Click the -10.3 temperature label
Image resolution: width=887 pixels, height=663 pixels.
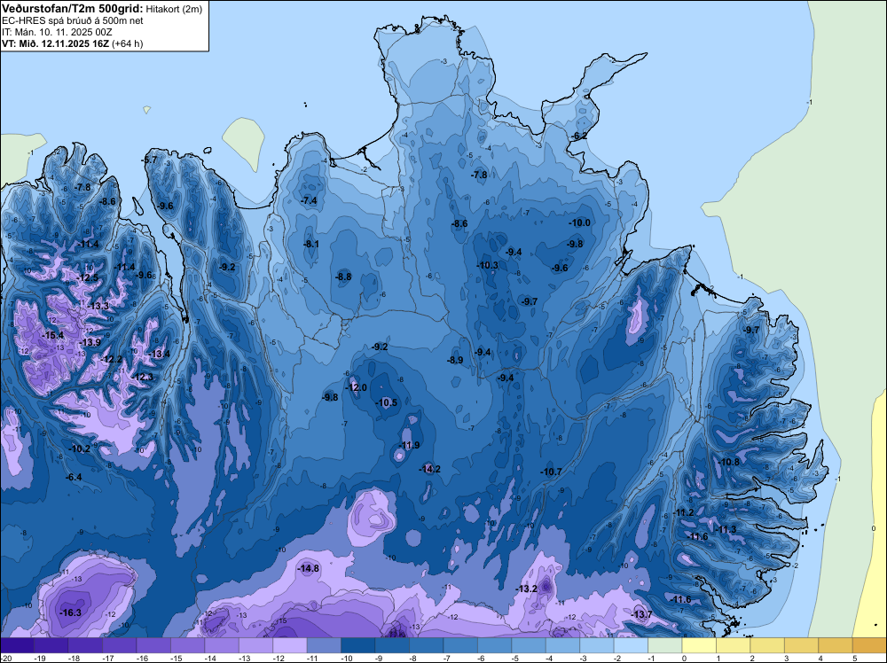pos(488,265)
